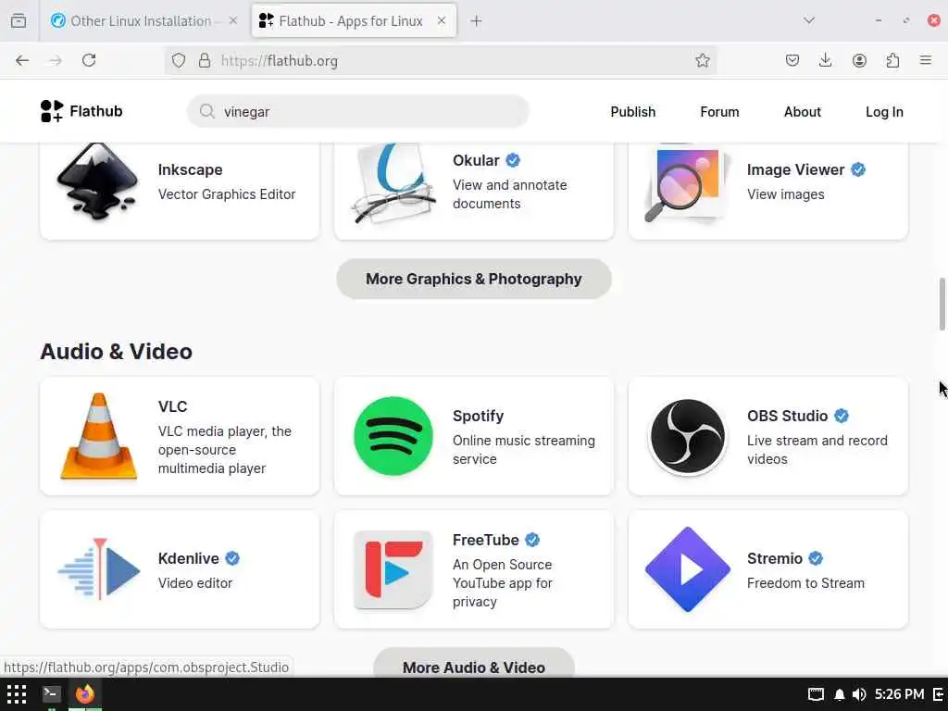Click 'Freedom to Stream' description text
This screenshot has height=711, width=948.
pos(805,583)
